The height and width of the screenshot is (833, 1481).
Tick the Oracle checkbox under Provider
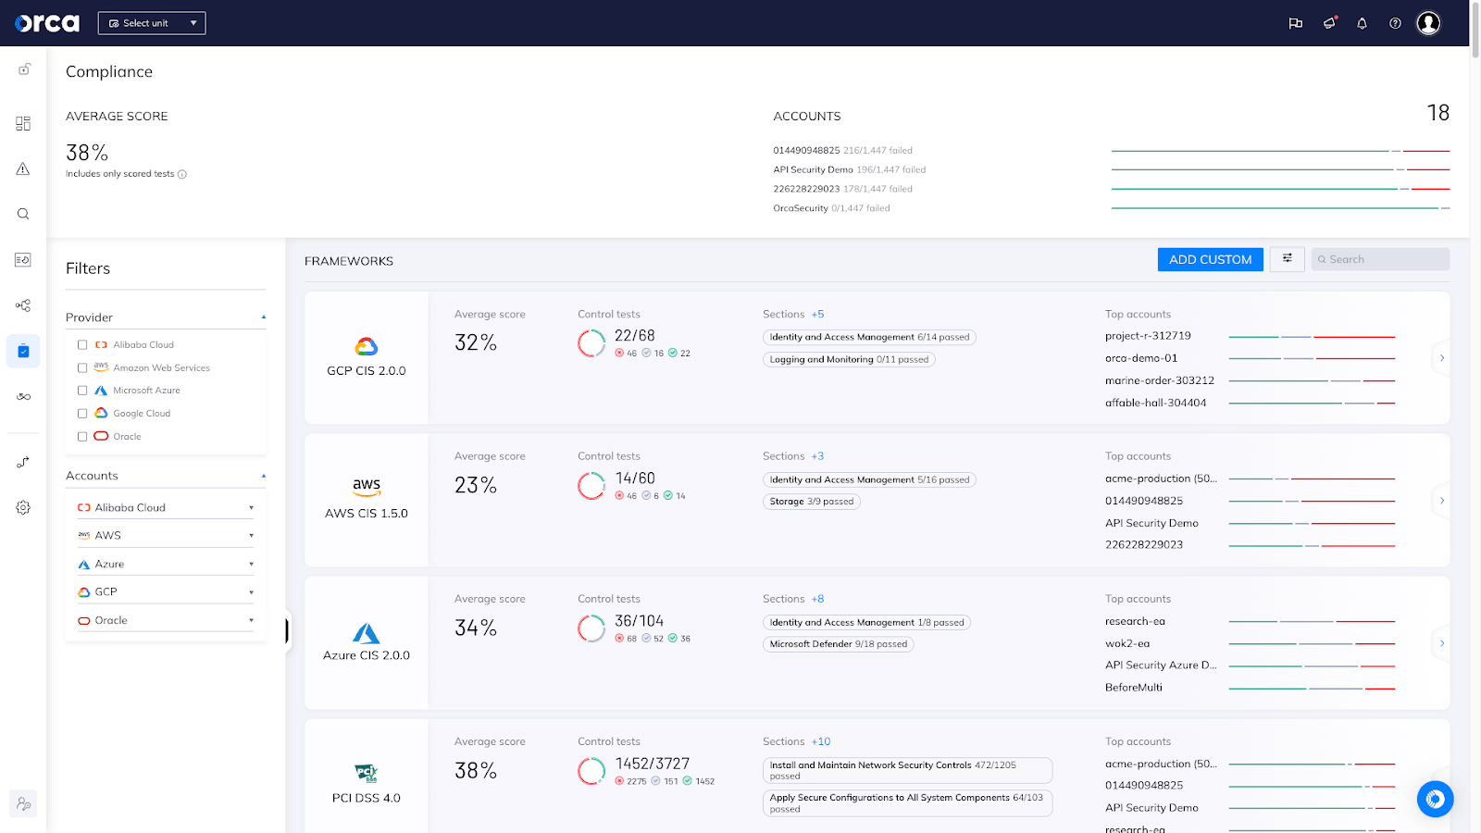tap(81, 436)
